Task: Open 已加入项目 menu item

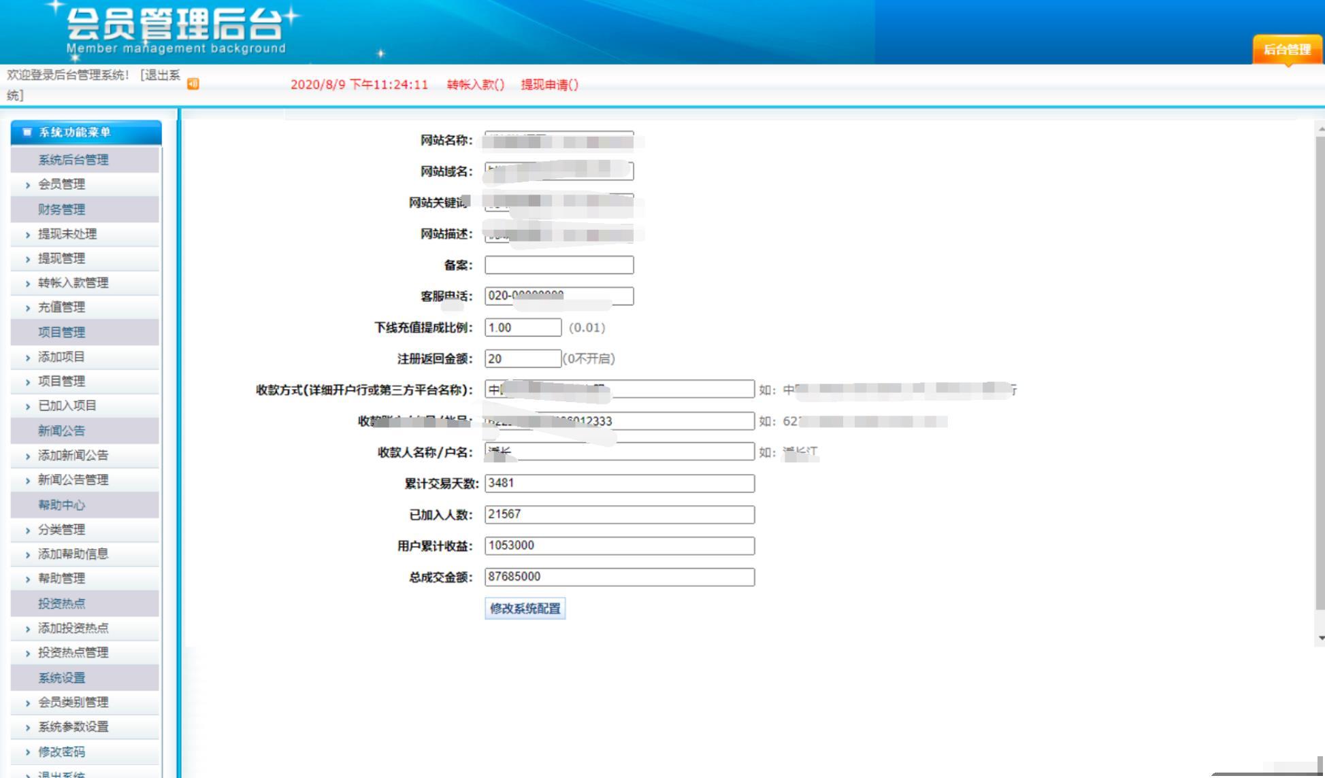Action: [x=67, y=406]
